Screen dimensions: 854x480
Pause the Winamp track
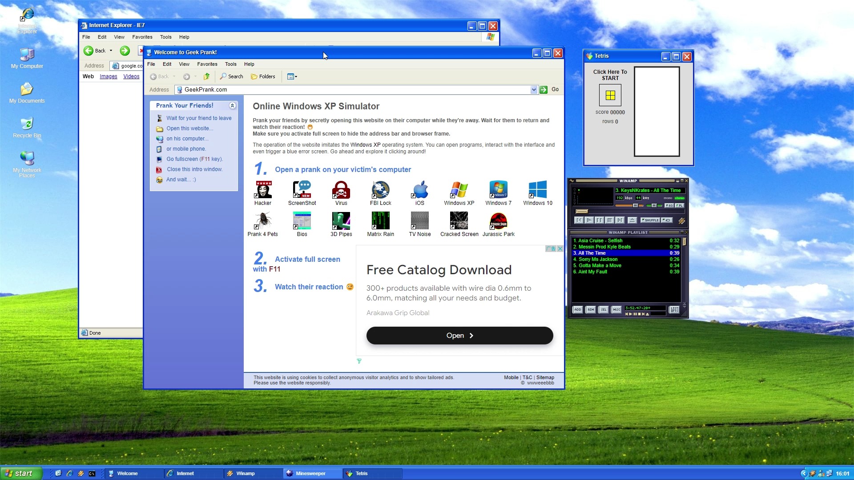tap(599, 220)
